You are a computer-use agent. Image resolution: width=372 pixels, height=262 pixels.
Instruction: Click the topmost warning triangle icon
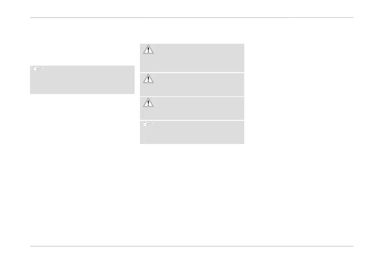(148, 49)
